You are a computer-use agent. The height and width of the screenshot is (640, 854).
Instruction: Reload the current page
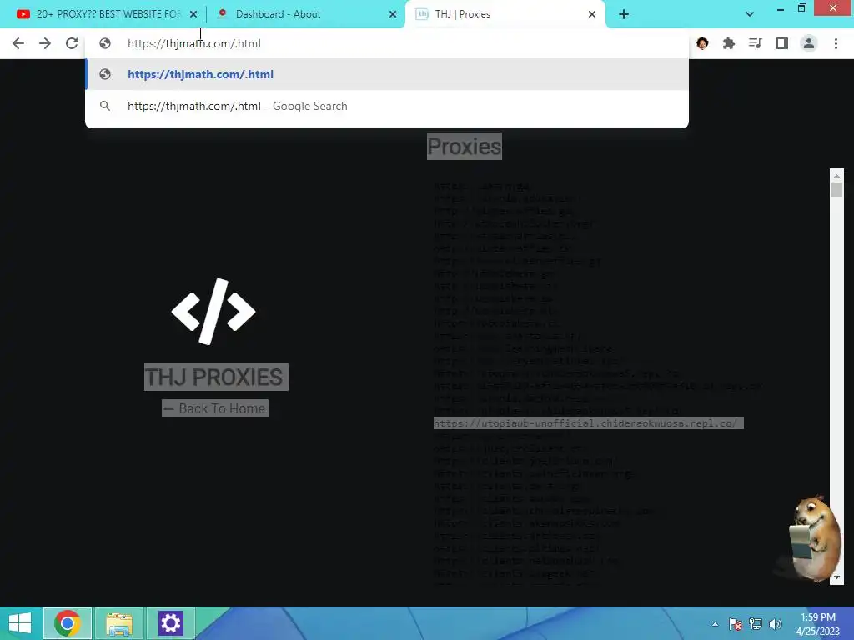[72, 43]
